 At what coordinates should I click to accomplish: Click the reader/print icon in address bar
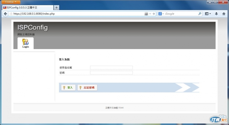pos(146,14)
